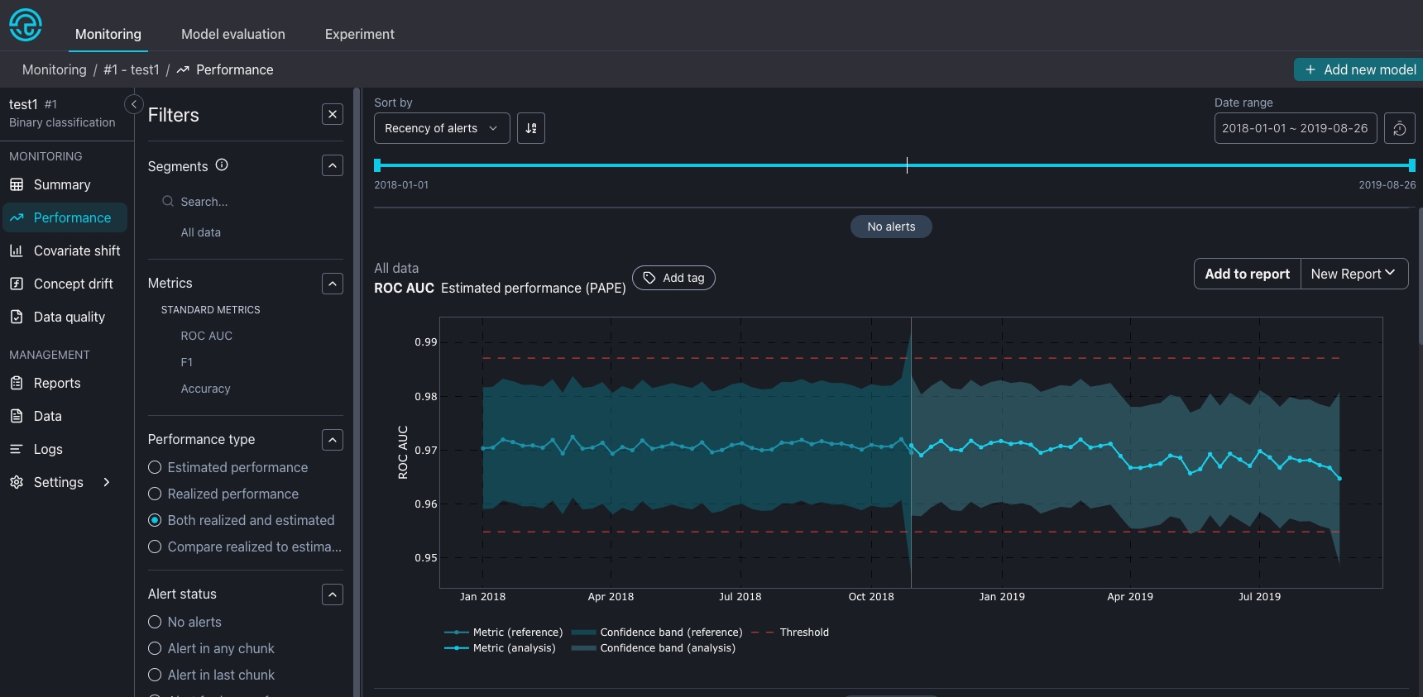The width and height of the screenshot is (1423, 697).
Task: Select Estimated performance radio option
Action: point(155,467)
